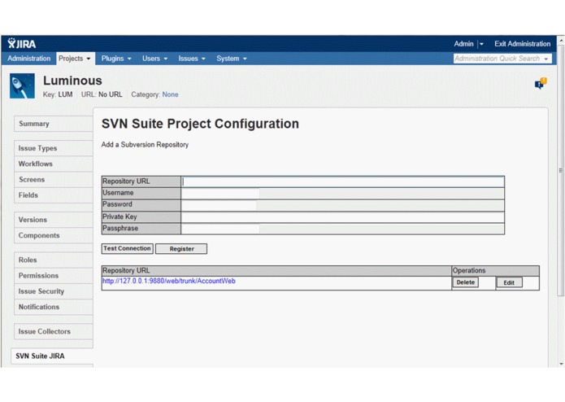Select SVN Suite JIRA sidebar tab
Viewport: 565px width, 402px height.
[52, 356]
